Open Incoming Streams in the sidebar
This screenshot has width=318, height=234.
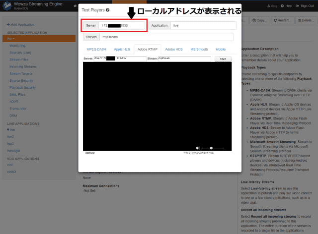23,66
